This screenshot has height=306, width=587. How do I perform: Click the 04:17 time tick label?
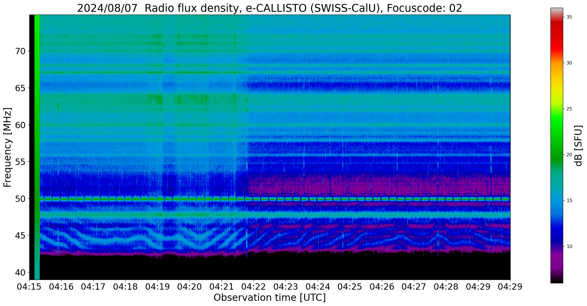[x=93, y=287]
